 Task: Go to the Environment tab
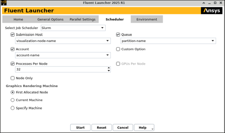(x=147, y=19)
